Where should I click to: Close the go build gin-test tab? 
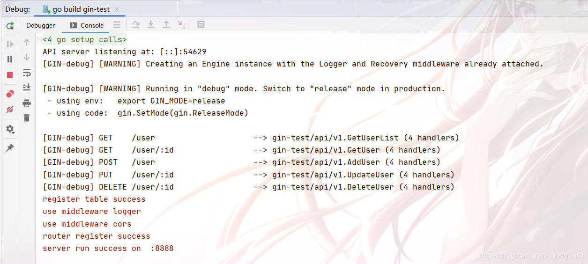pyautogui.click(x=117, y=9)
